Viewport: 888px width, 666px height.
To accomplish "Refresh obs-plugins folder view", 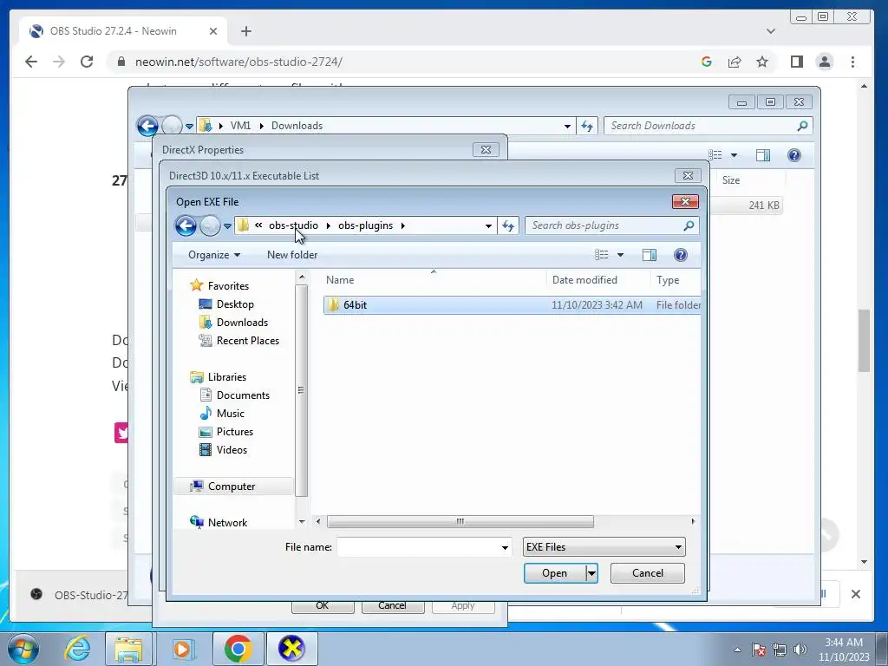I will [508, 225].
